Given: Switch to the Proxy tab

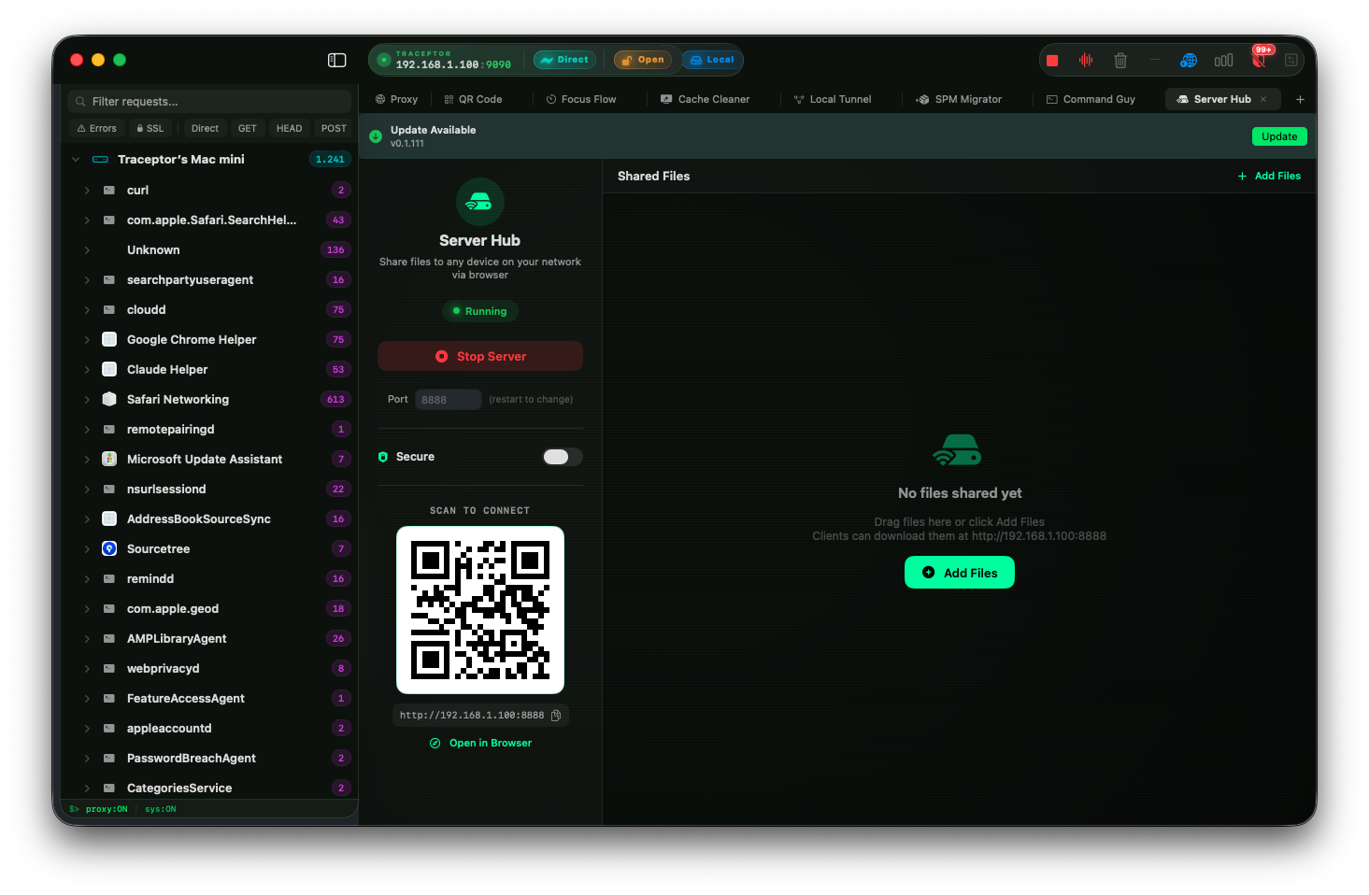Looking at the screenshot, I should coord(396,99).
